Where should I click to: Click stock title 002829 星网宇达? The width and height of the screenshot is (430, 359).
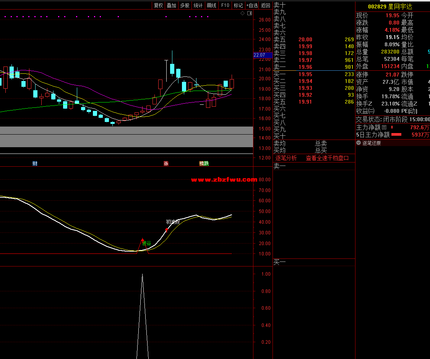click(390, 6)
